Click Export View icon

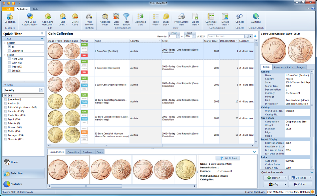point(195,16)
